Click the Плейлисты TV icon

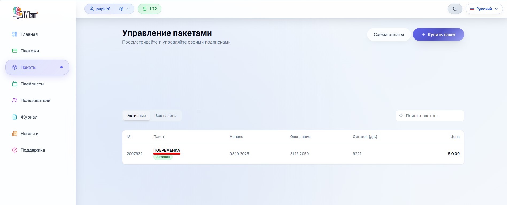tap(15, 84)
